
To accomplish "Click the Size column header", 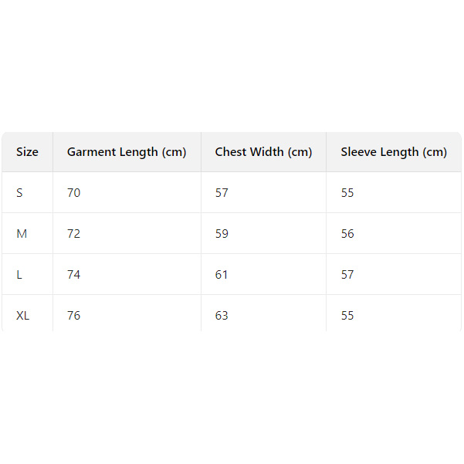I will [27, 152].
